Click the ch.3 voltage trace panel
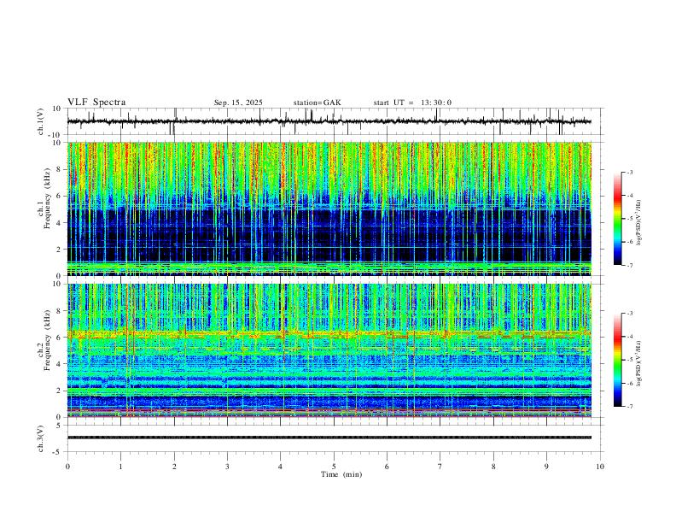 (335, 438)
